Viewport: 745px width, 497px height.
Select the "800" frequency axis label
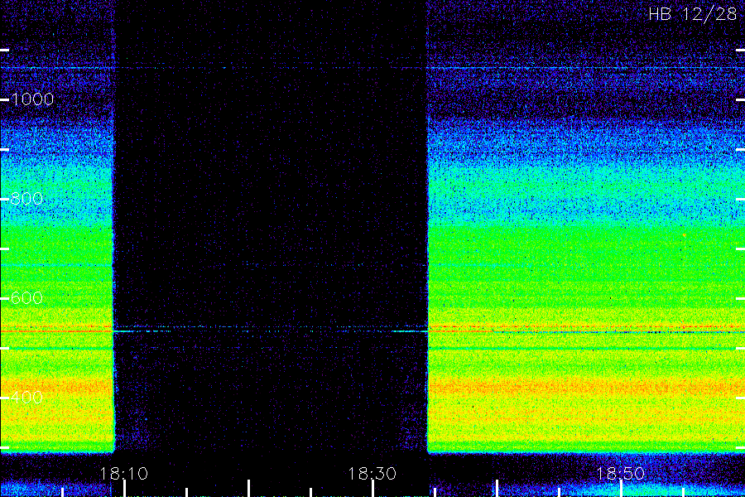pyautogui.click(x=26, y=199)
